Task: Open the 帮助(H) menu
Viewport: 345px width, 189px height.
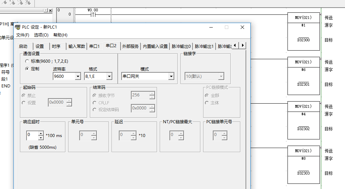Action: [60, 35]
